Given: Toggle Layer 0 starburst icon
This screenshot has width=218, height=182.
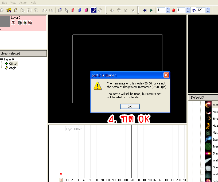Looking at the screenshot, I should click(x=25, y=22).
